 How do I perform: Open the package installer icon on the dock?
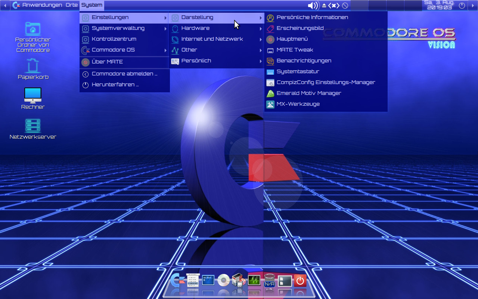238,280
